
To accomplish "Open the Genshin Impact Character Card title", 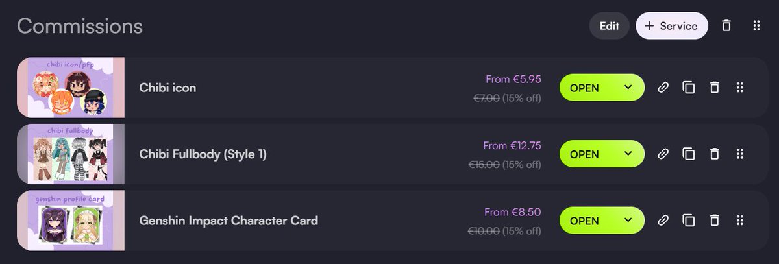I will tap(229, 221).
